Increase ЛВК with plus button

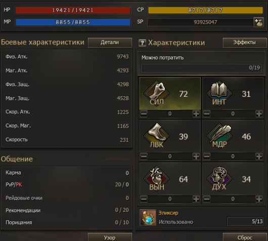click(196, 156)
